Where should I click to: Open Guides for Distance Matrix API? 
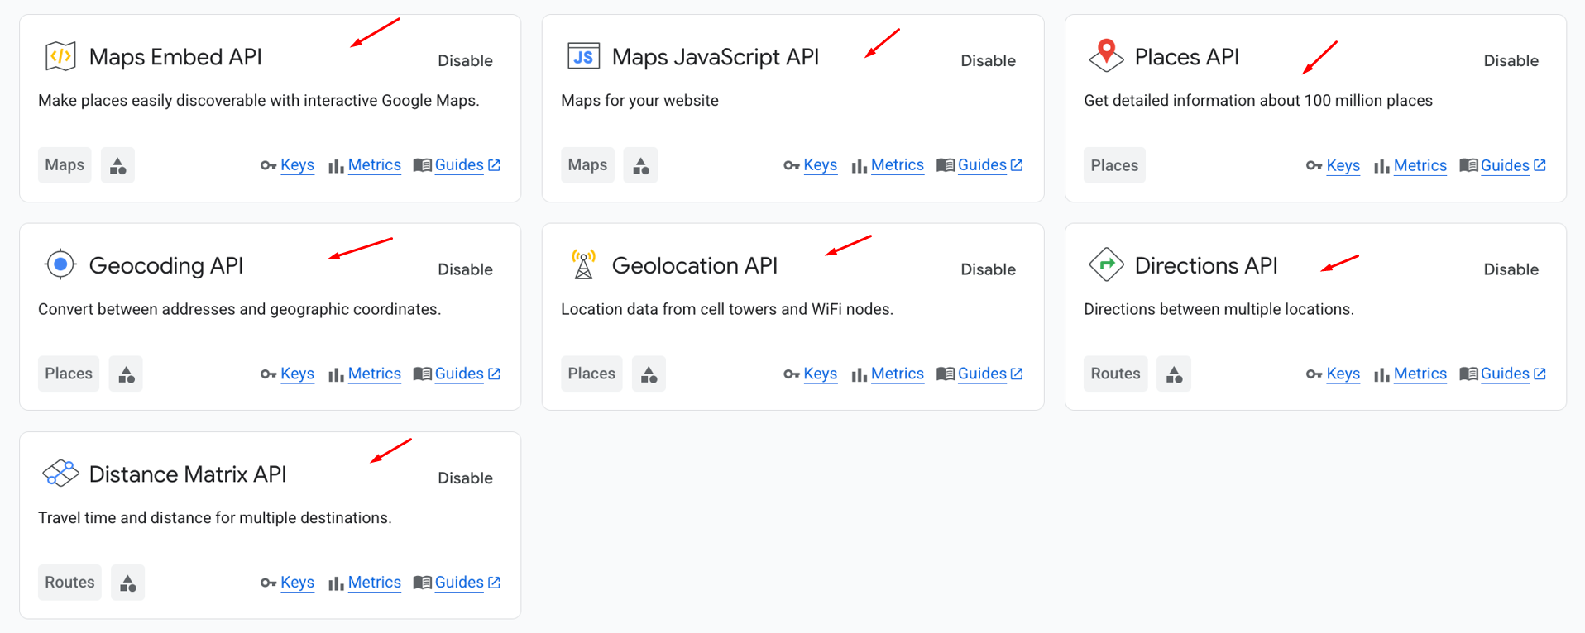(x=458, y=583)
